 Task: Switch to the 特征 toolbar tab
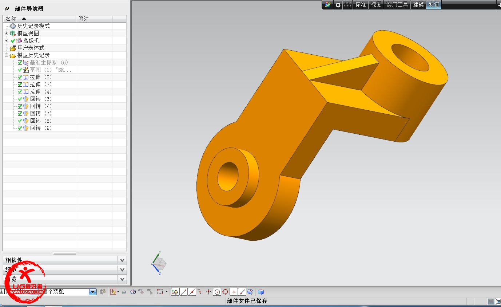point(434,5)
